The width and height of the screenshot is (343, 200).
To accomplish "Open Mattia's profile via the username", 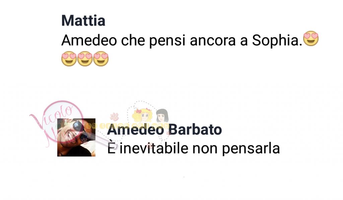I will click(83, 20).
